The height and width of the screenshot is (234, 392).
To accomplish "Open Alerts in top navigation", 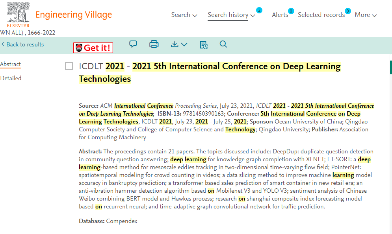I will [280, 15].
